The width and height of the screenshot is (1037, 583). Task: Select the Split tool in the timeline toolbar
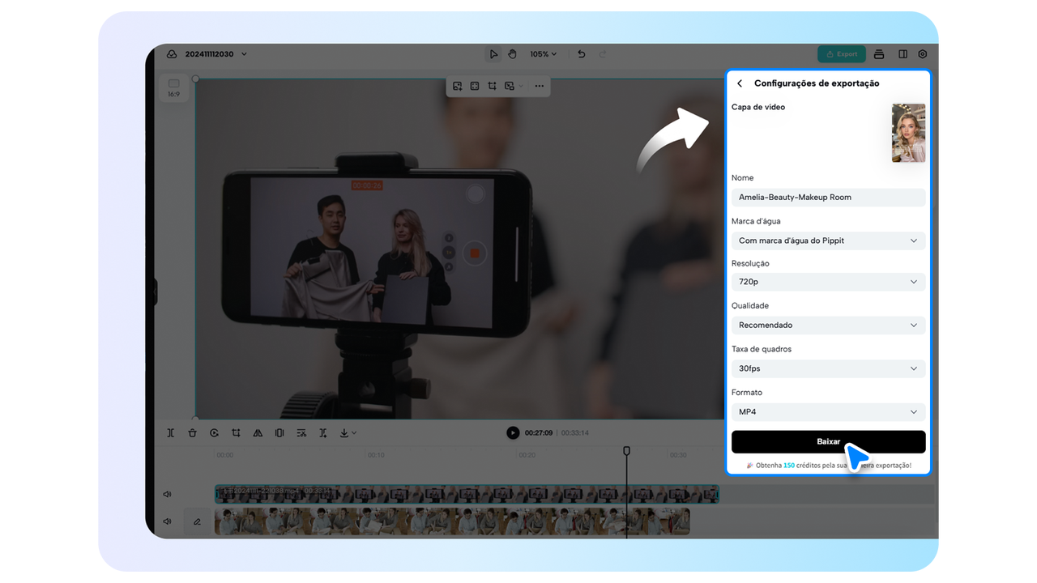click(171, 432)
